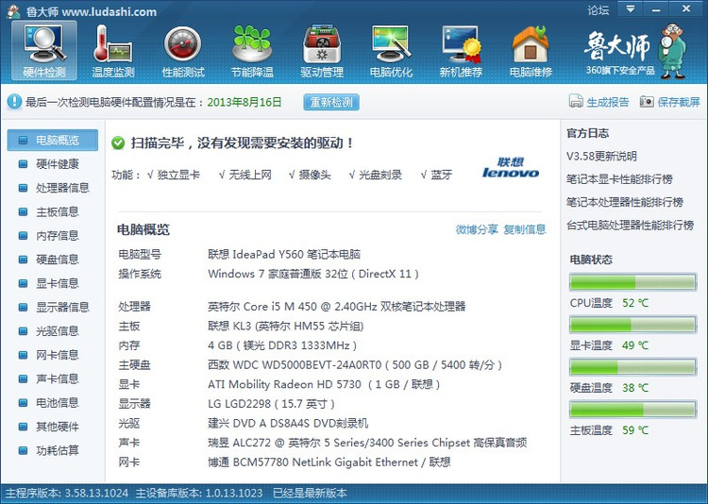The image size is (708, 504).
Task: Click 主设备库版本 1.0.13.1023 in status bar
Action: tap(199, 494)
